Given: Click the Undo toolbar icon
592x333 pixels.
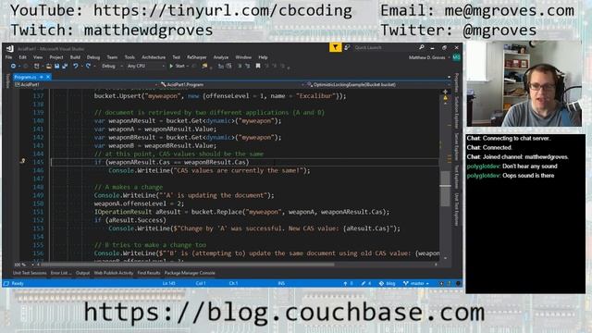Looking at the screenshot, I should 76,66.
